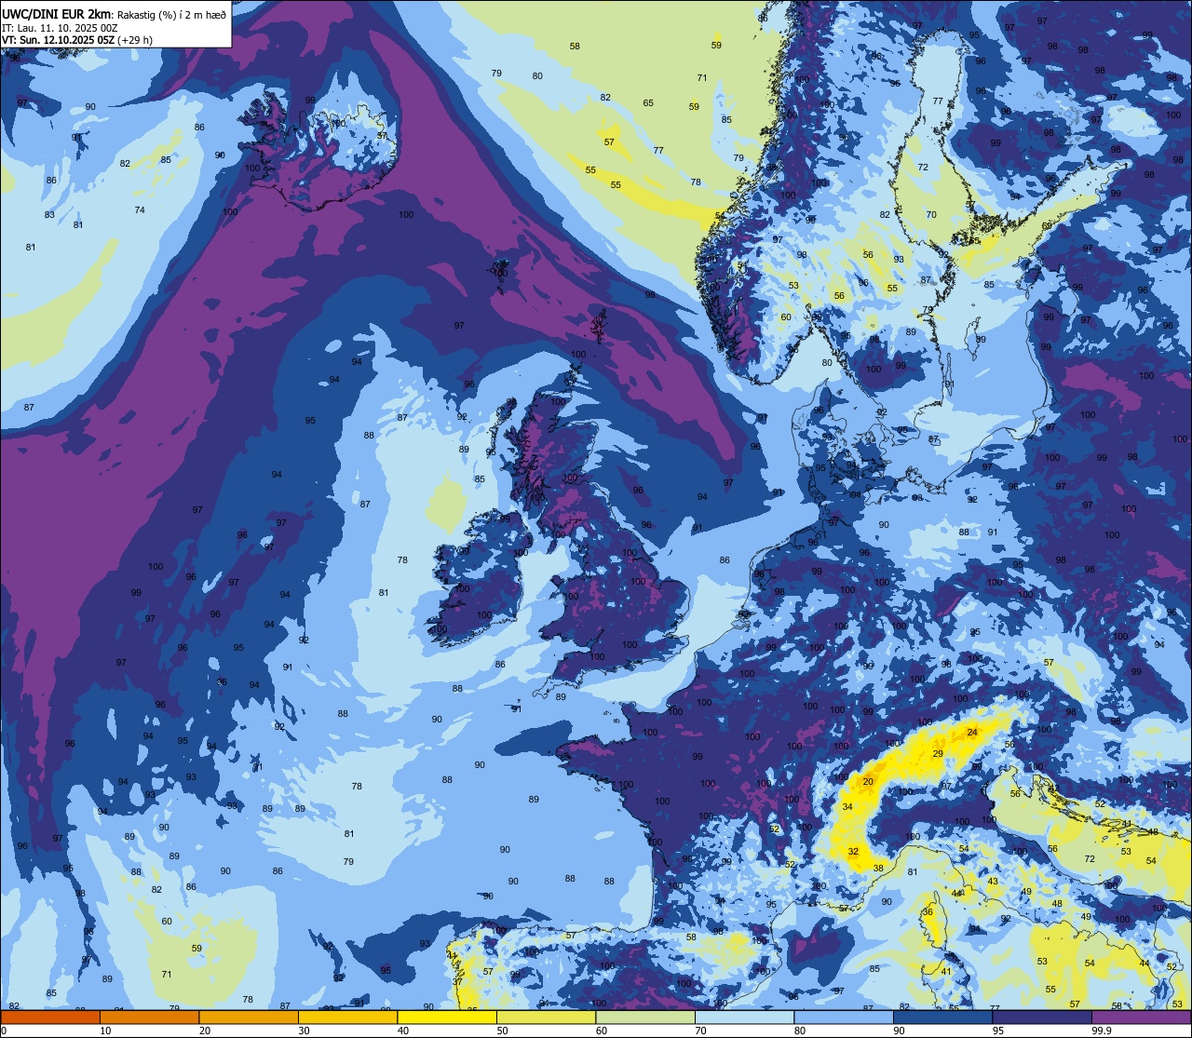
Task: Select the navy 95–99.9 color scale segment
Action: 1042,1017
